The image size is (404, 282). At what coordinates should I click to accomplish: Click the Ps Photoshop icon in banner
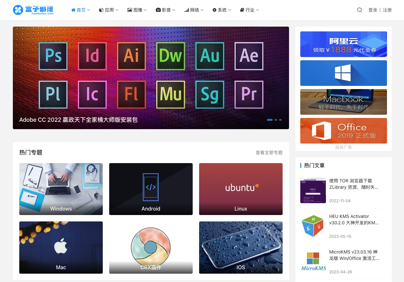[x=53, y=56]
